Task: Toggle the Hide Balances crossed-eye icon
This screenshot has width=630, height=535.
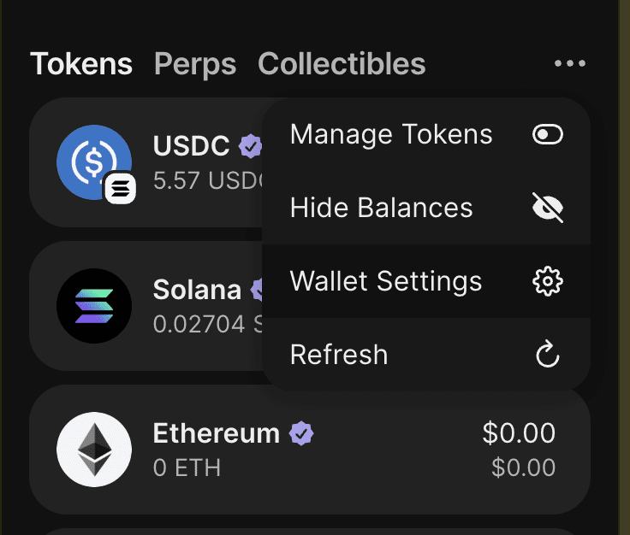Action: coord(547,208)
